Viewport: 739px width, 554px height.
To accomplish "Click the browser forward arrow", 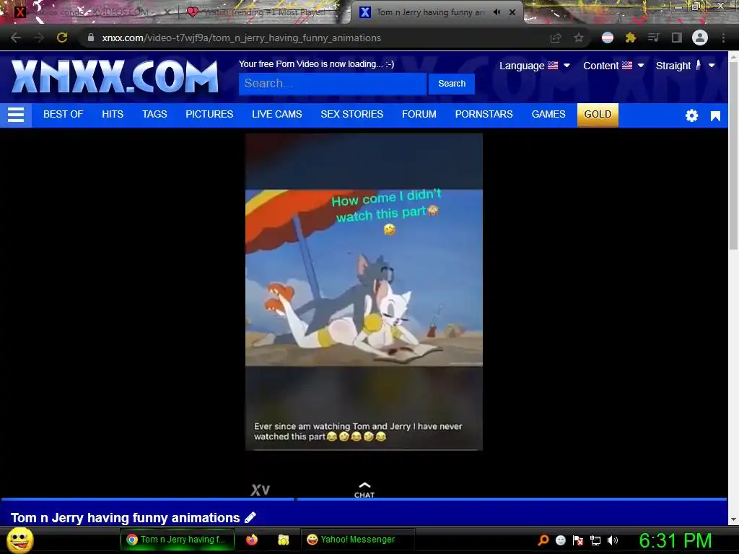I will 39,38.
